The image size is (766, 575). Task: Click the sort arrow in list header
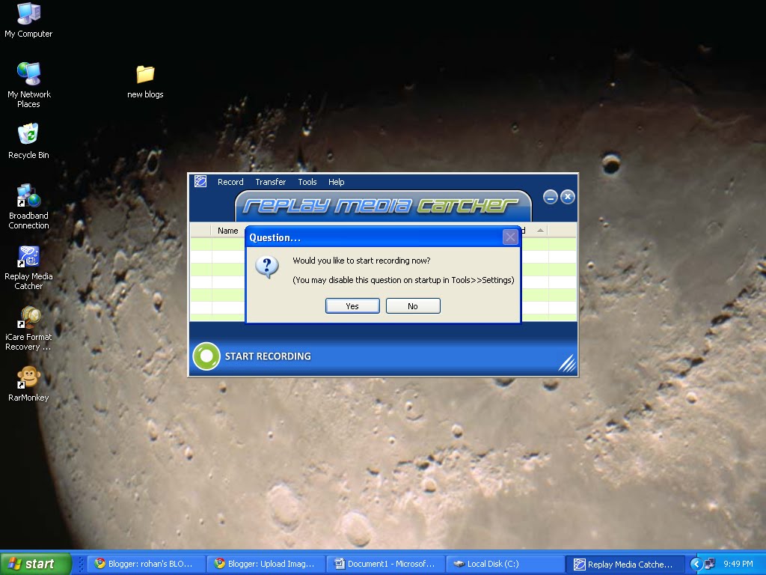click(x=540, y=231)
